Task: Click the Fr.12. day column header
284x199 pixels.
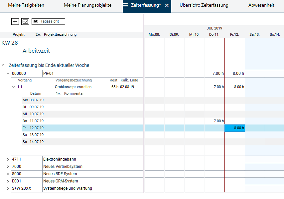Action: (x=234, y=34)
